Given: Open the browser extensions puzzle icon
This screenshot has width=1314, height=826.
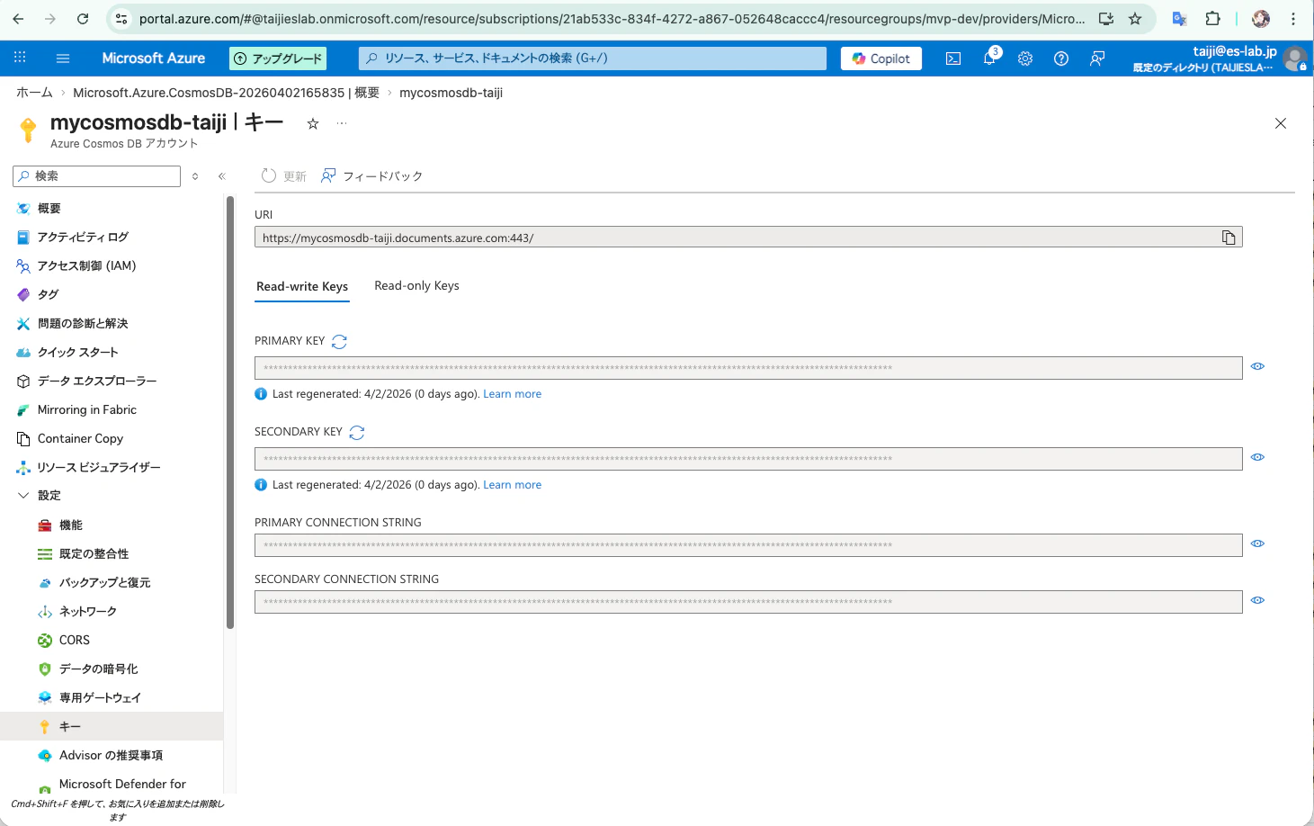Looking at the screenshot, I should pos(1212,18).
